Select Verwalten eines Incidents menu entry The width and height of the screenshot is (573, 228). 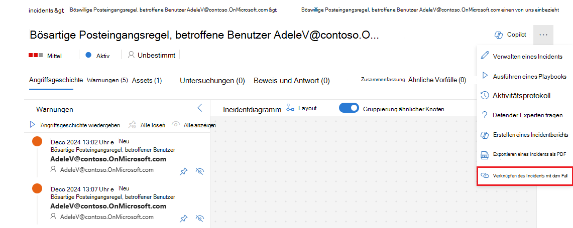click(x=524, y=57)
